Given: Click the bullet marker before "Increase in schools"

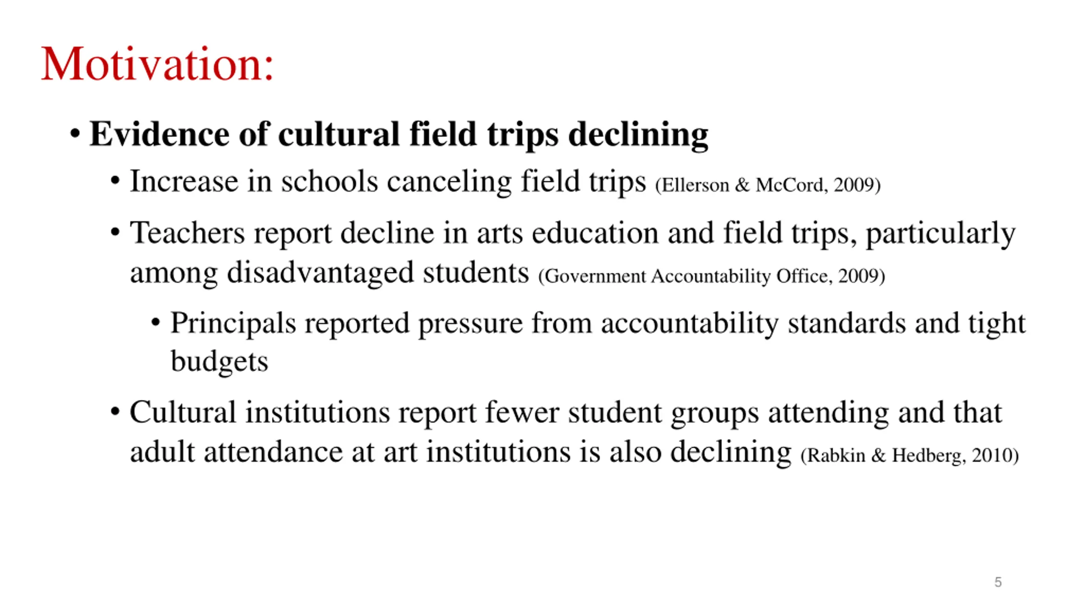Looking at the screenshot, I should click(115, 181).
